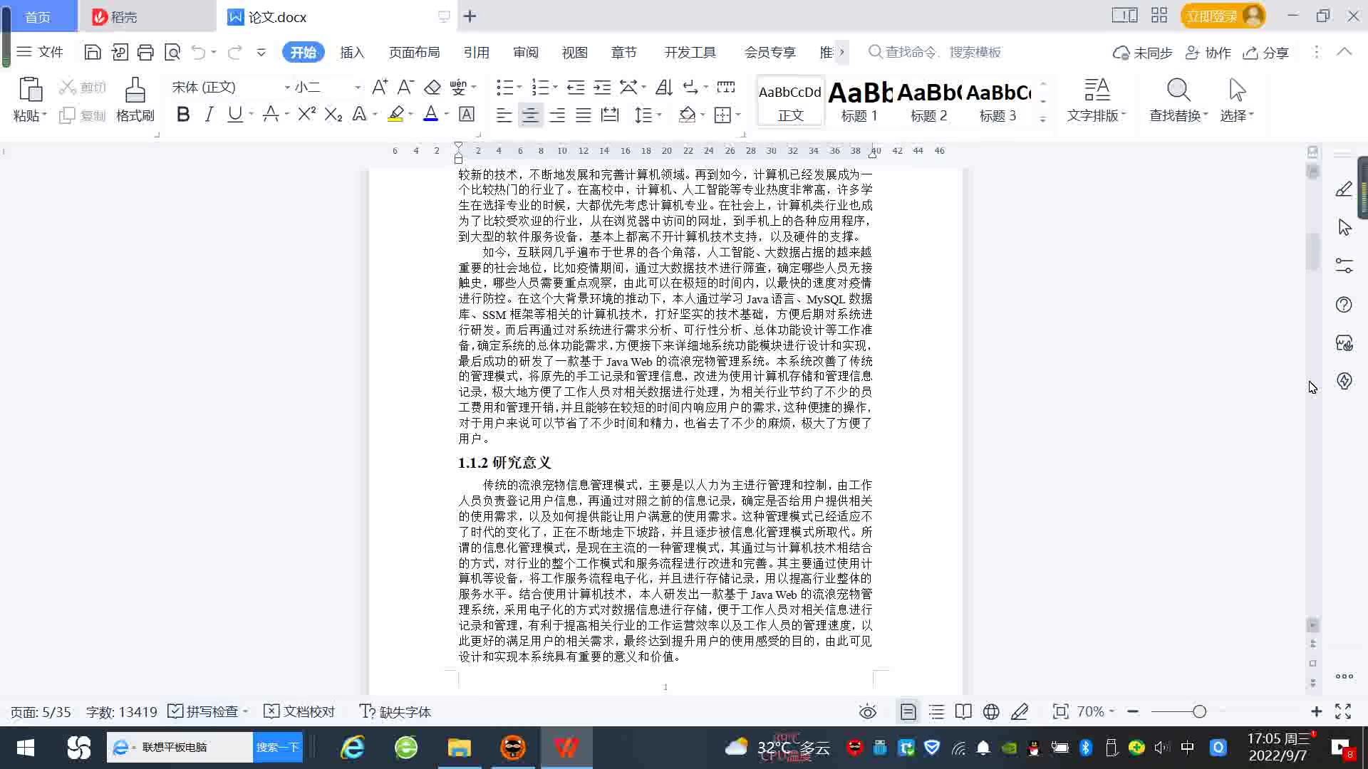Toggle eye protection mode icon
1368x769 pixels.
coord(867,711)
